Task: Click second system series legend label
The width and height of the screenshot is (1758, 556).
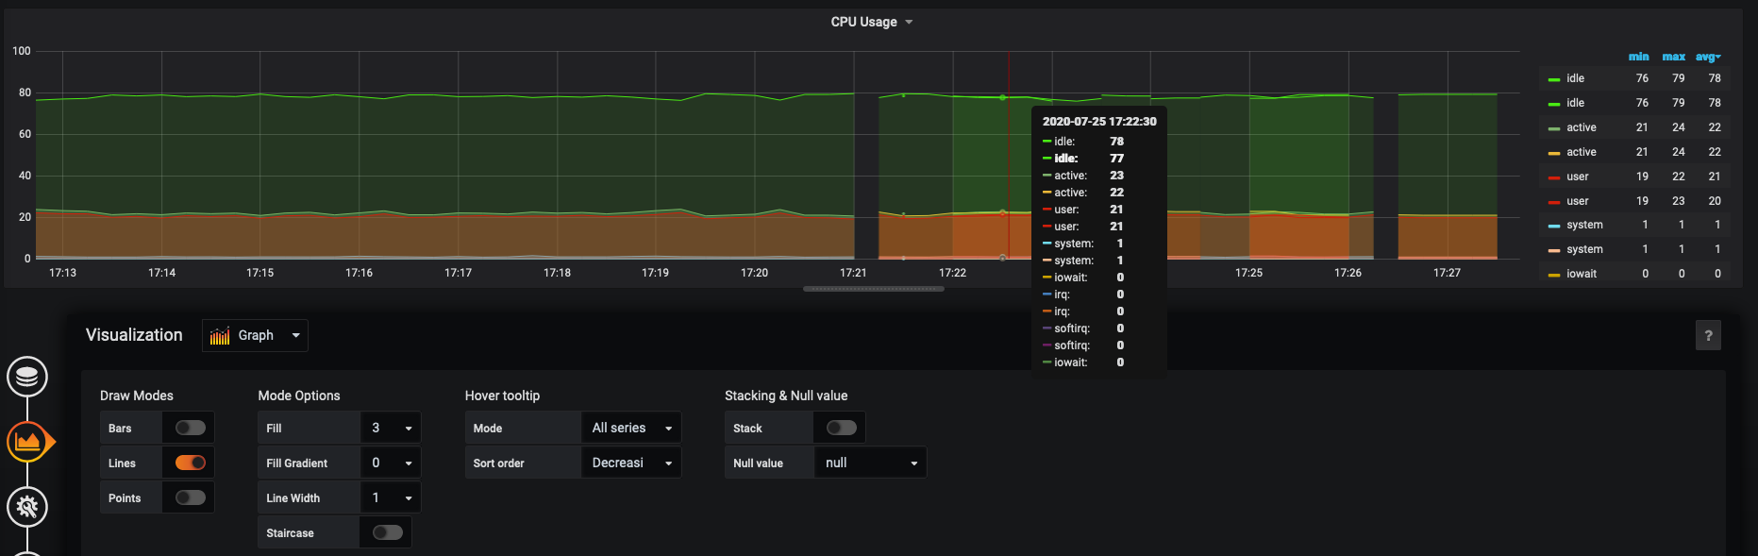Action: point(1584,249)
